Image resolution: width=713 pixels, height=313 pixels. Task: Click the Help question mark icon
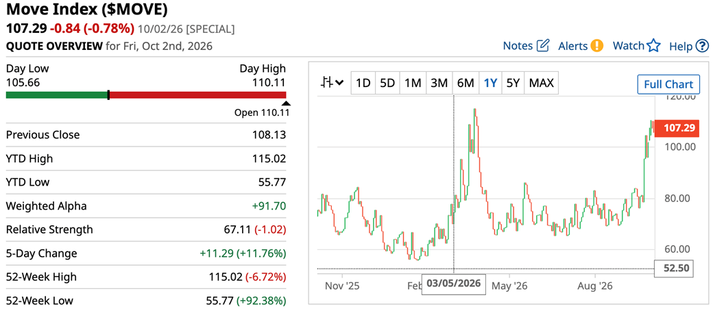(702, 46)
